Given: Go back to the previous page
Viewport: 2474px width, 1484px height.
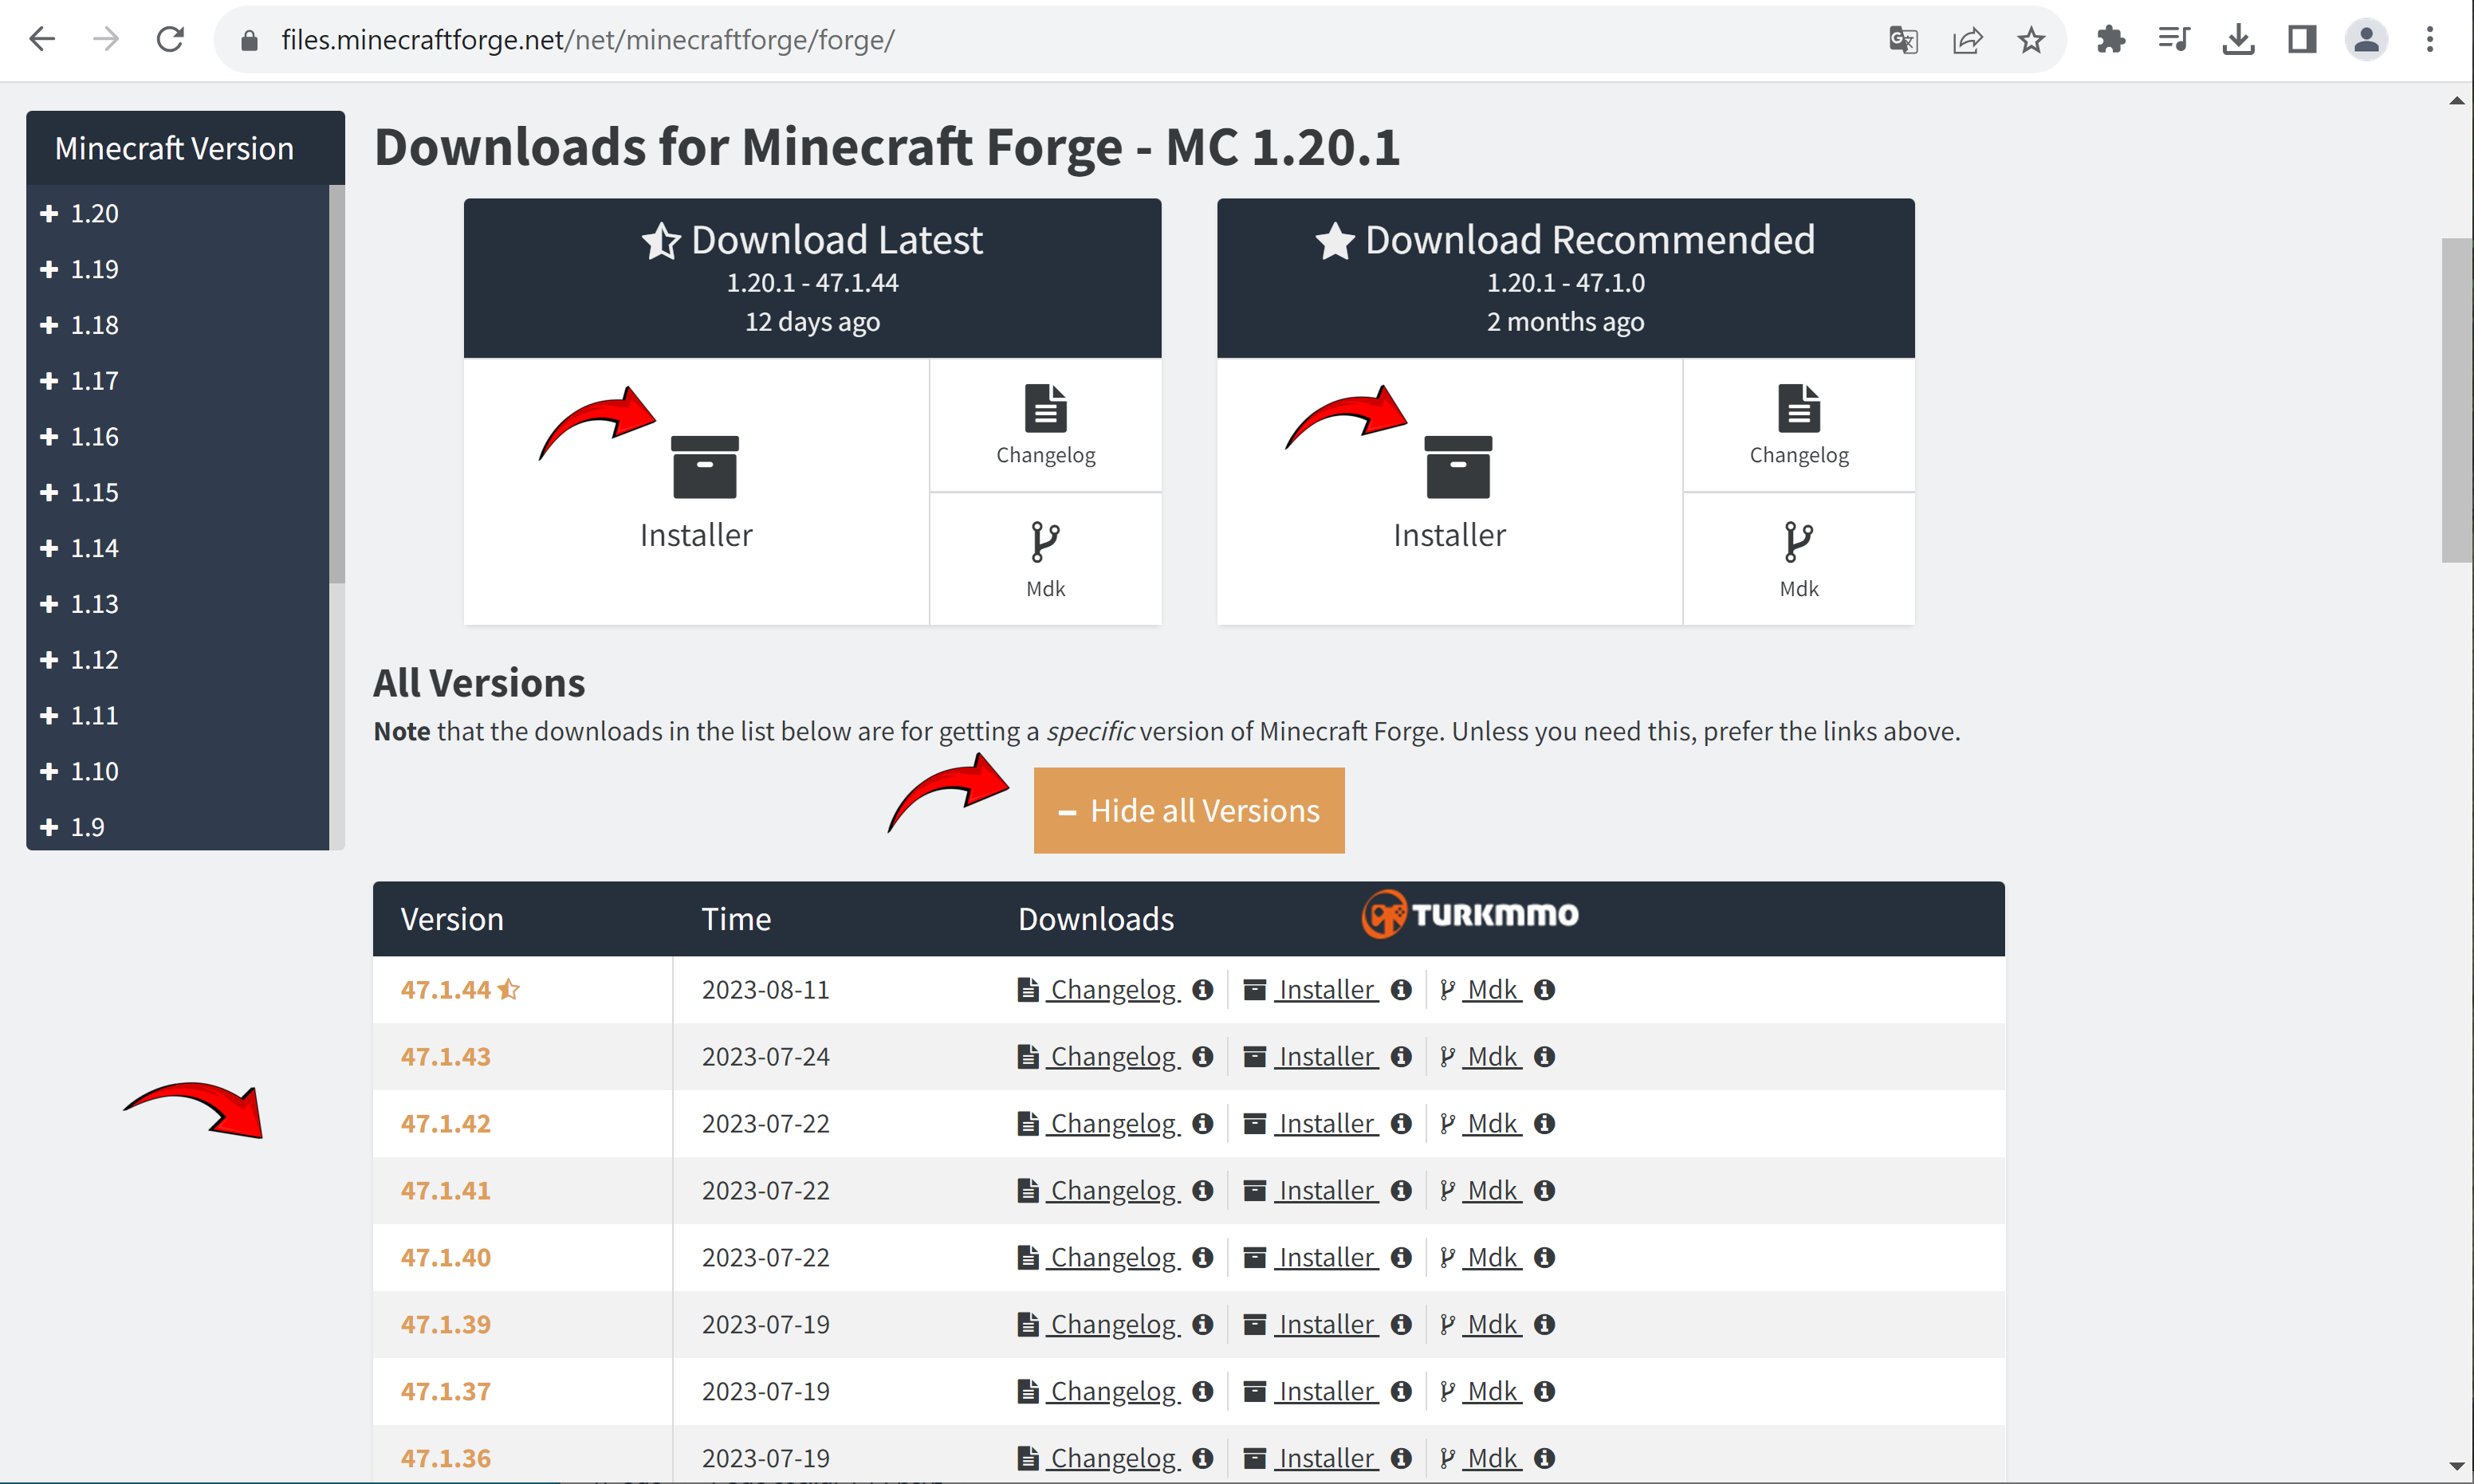Looking at the screenshot, I should [x=42, y=40].
